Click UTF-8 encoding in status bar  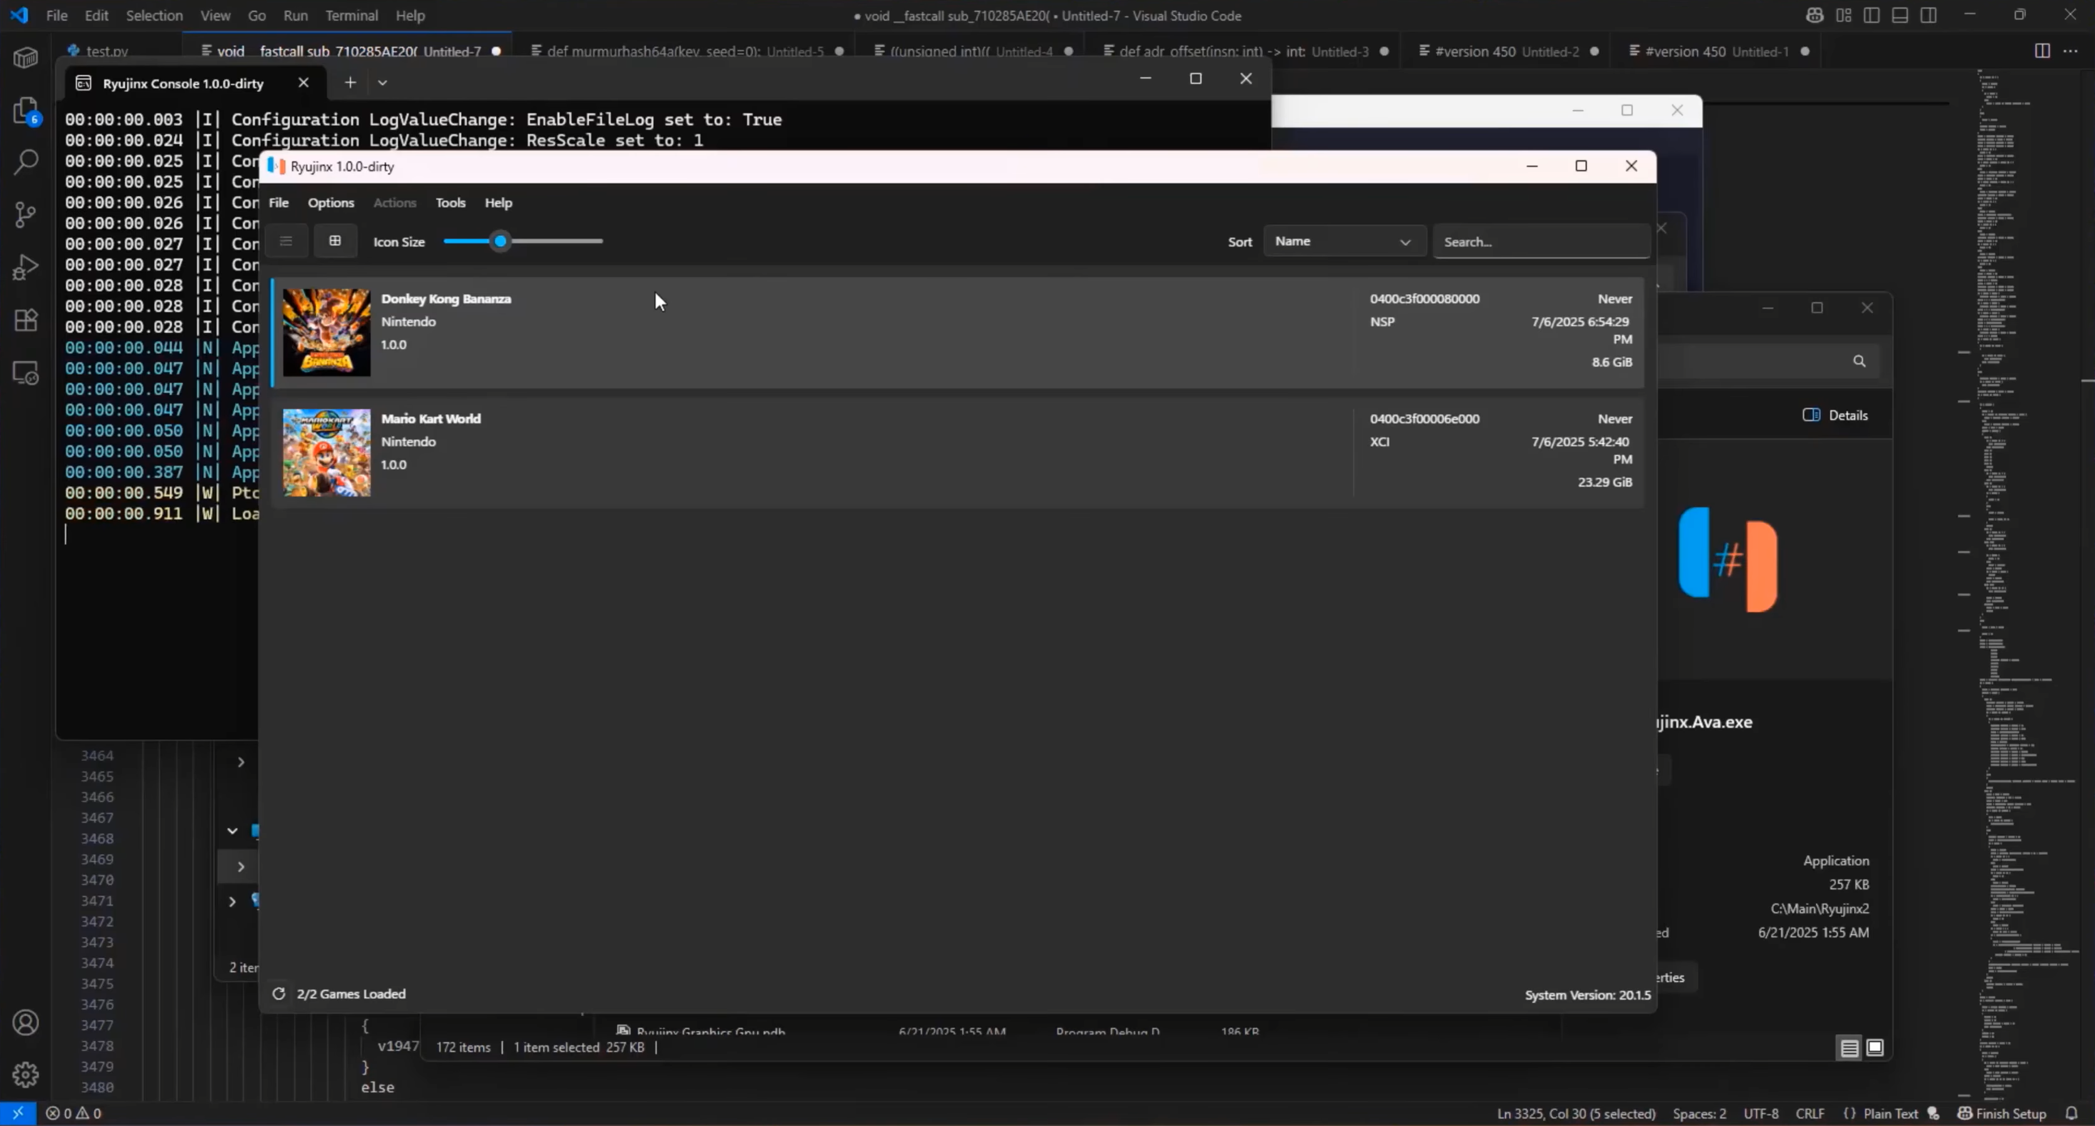pyautogui.click(x=1761, y=1113)
